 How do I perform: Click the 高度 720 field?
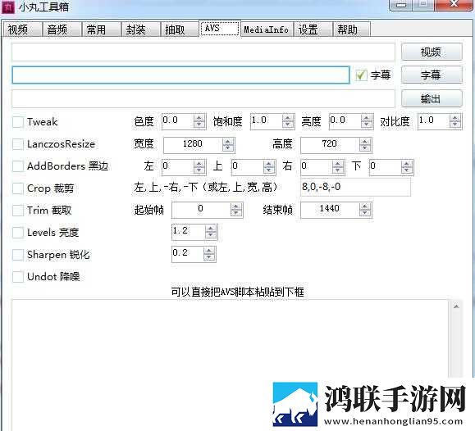coord(330,145)
